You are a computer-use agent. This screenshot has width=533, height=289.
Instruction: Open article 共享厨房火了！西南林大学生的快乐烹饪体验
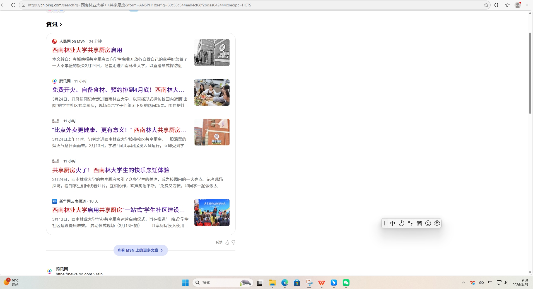point(111,170)
